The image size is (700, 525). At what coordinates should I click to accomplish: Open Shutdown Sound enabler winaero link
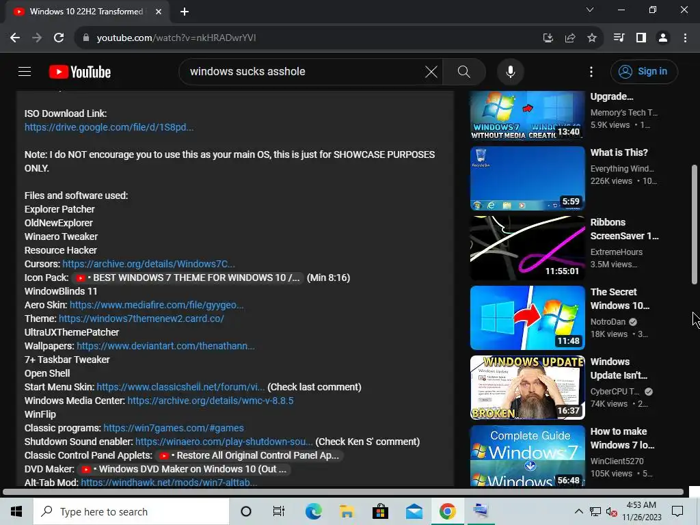tap(224, 442)
